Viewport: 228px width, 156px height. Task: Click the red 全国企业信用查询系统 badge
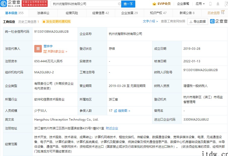click(x=35, y=4)
